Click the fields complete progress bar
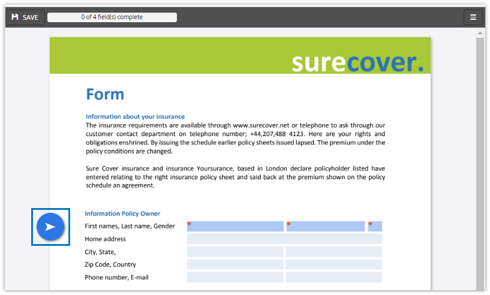 click(112, 17)
